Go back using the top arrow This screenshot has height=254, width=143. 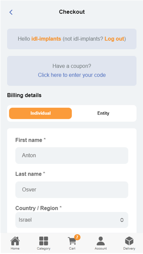point(11,12)
